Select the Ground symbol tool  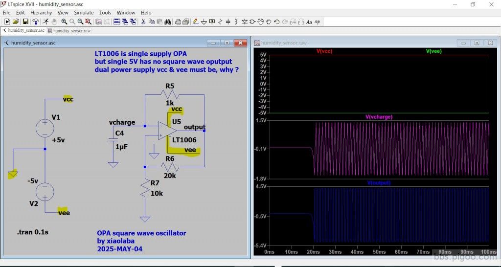204,22
